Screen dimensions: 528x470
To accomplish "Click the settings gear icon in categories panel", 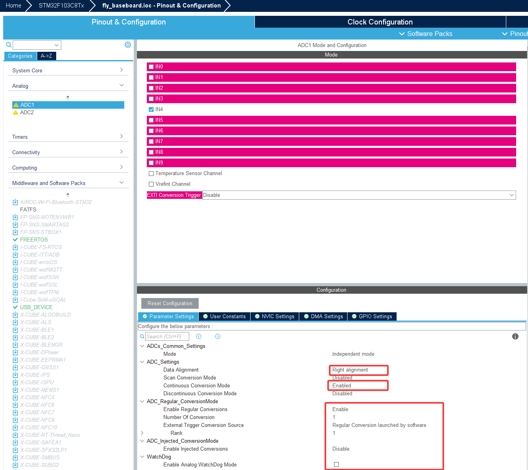I will tap(127, 45).
